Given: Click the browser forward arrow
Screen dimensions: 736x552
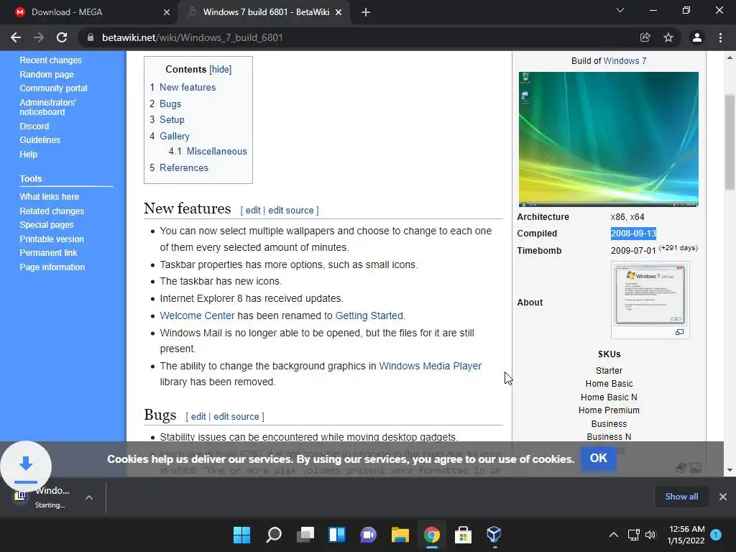Looking at the screenshot, I should 39,37.
